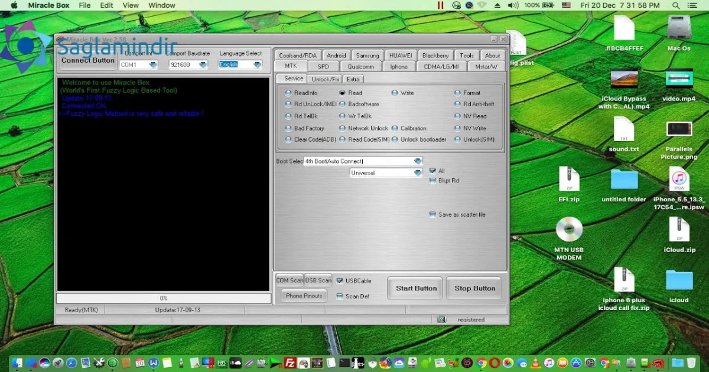The width and height of the screenshot is (709, 372).
Task: Select the sound.txt file icon
Action: (x=624, y=129)
